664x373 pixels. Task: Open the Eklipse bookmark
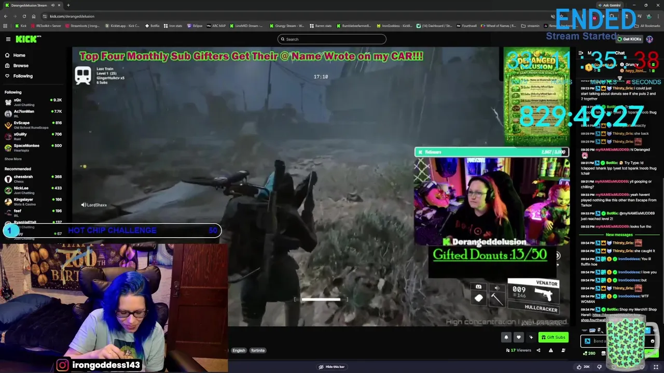click(x=195, y=25)
